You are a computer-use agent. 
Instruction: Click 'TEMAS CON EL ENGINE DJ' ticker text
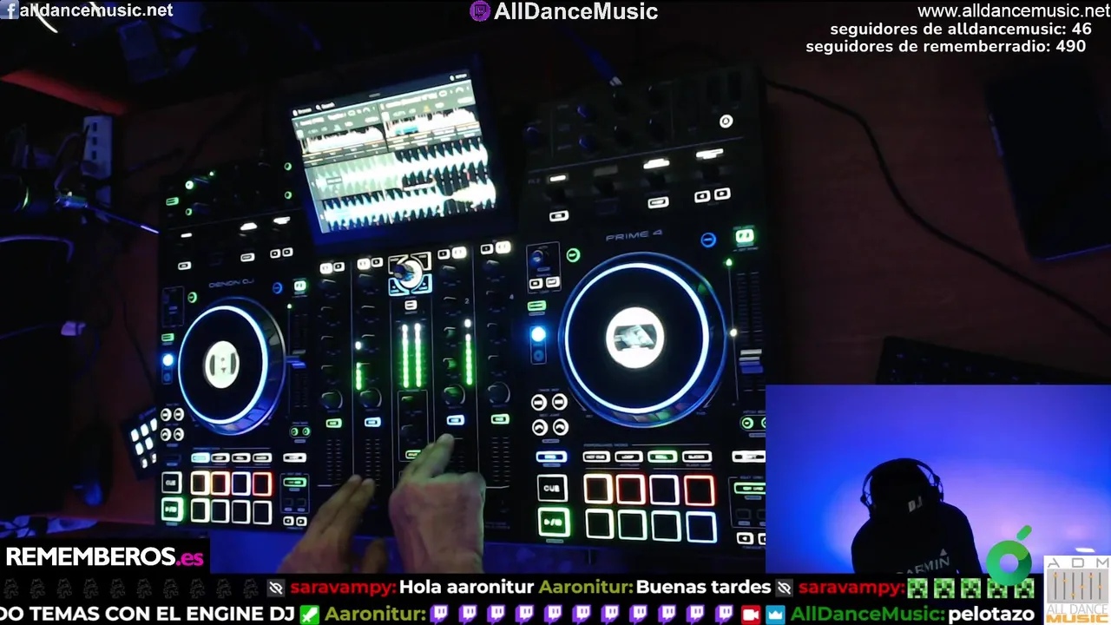pyautogui.click(x=161, y=614)
